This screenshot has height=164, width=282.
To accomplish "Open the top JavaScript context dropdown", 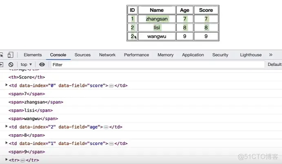I will (x=26, y=64).
